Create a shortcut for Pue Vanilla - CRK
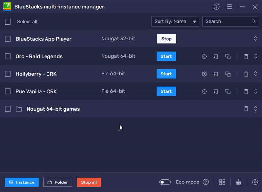 tap(216, 91)
